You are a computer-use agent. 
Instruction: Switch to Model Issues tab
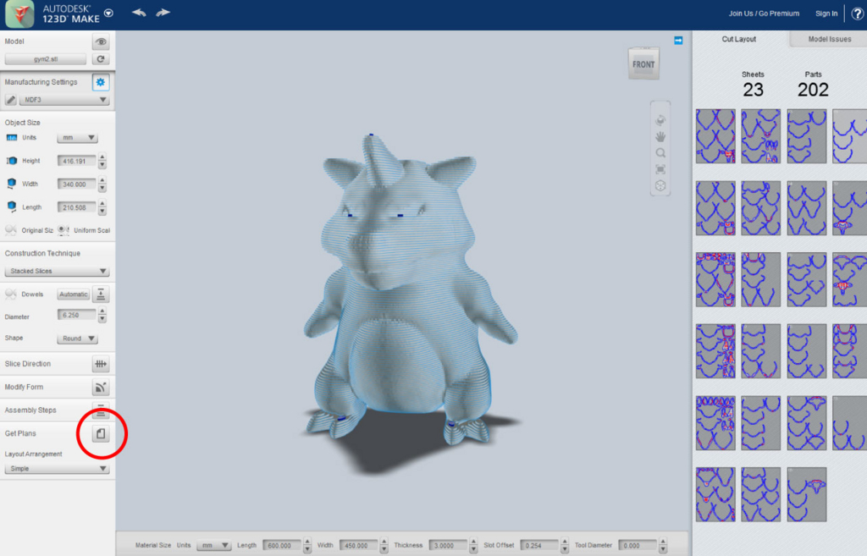click(830, 39)
